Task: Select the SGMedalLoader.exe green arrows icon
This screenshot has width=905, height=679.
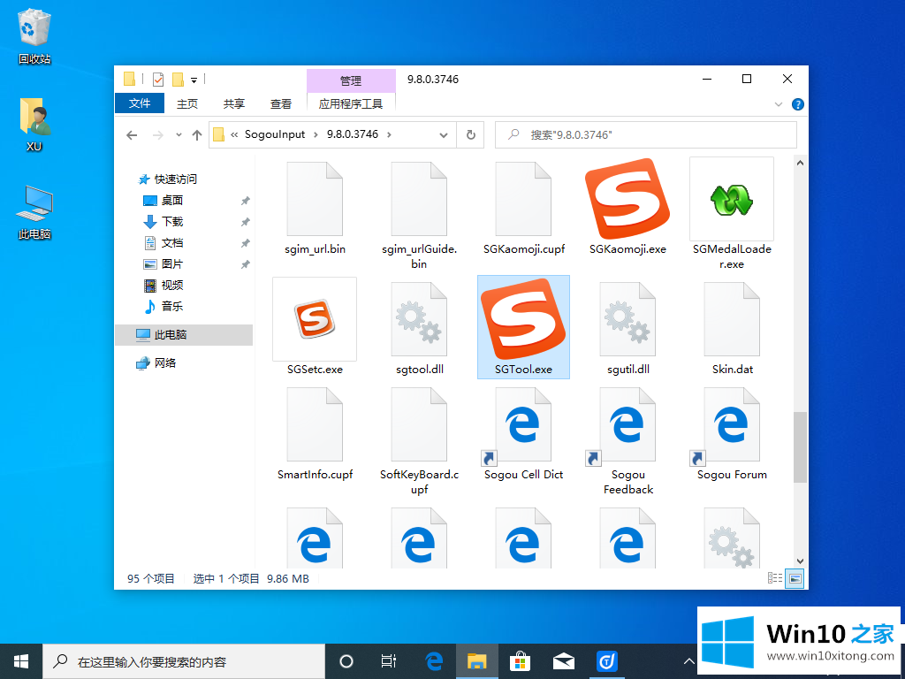Action: (731, 199)
